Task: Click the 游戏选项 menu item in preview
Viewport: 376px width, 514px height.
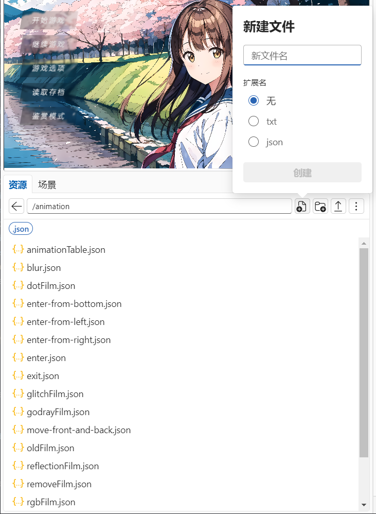Action: (48, 68)
